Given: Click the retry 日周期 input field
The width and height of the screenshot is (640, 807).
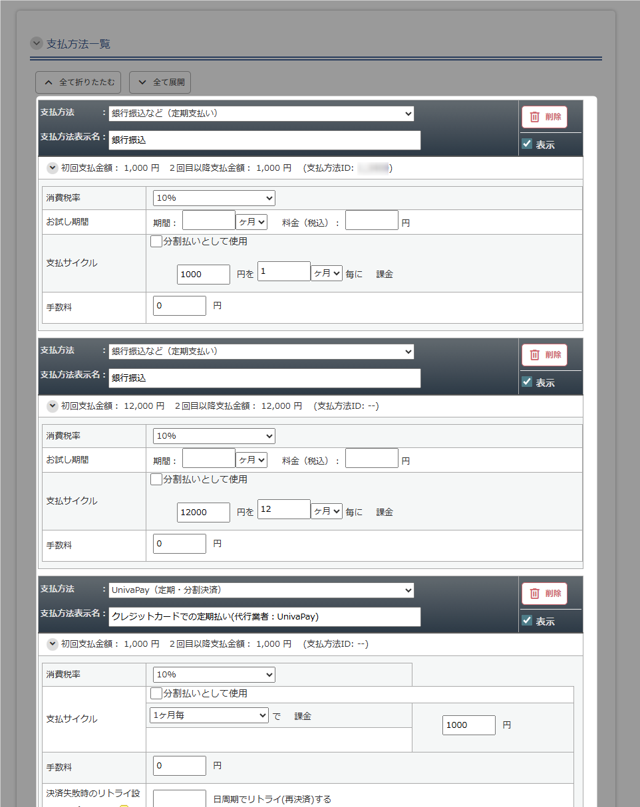Looking at the screenshot, I should tap(179, 798).
